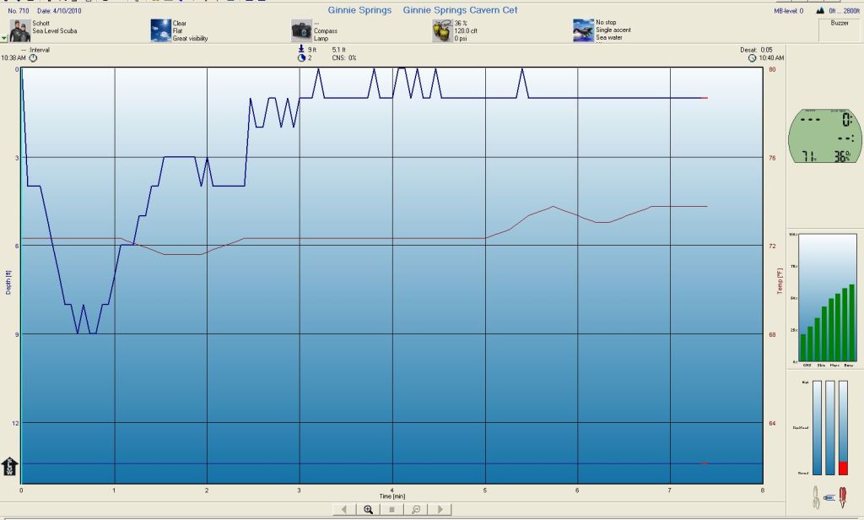The height and width of the screenshot is (520, 864).
Task: Click the Single ascent label
Action: [613, 30]
